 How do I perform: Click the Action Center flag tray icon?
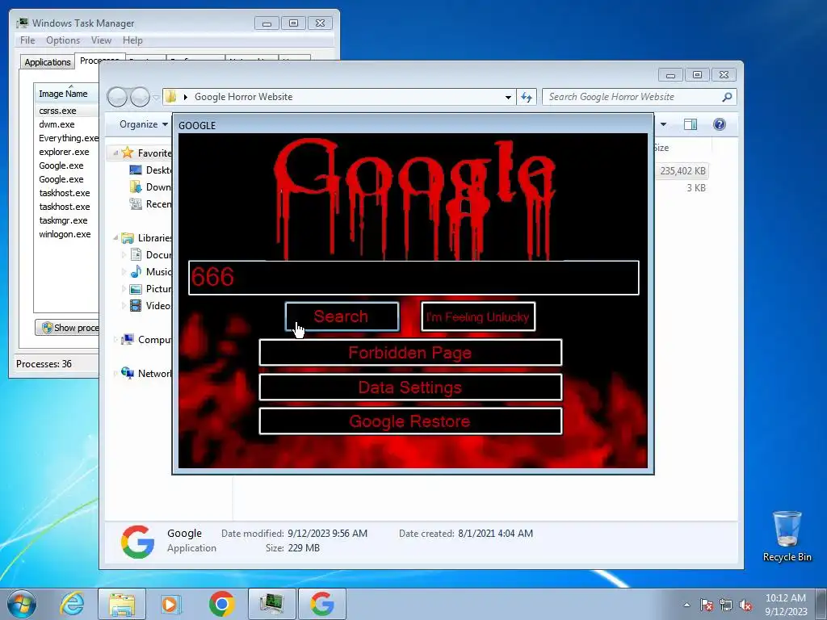pyautogui.click(x=707, y=605)
